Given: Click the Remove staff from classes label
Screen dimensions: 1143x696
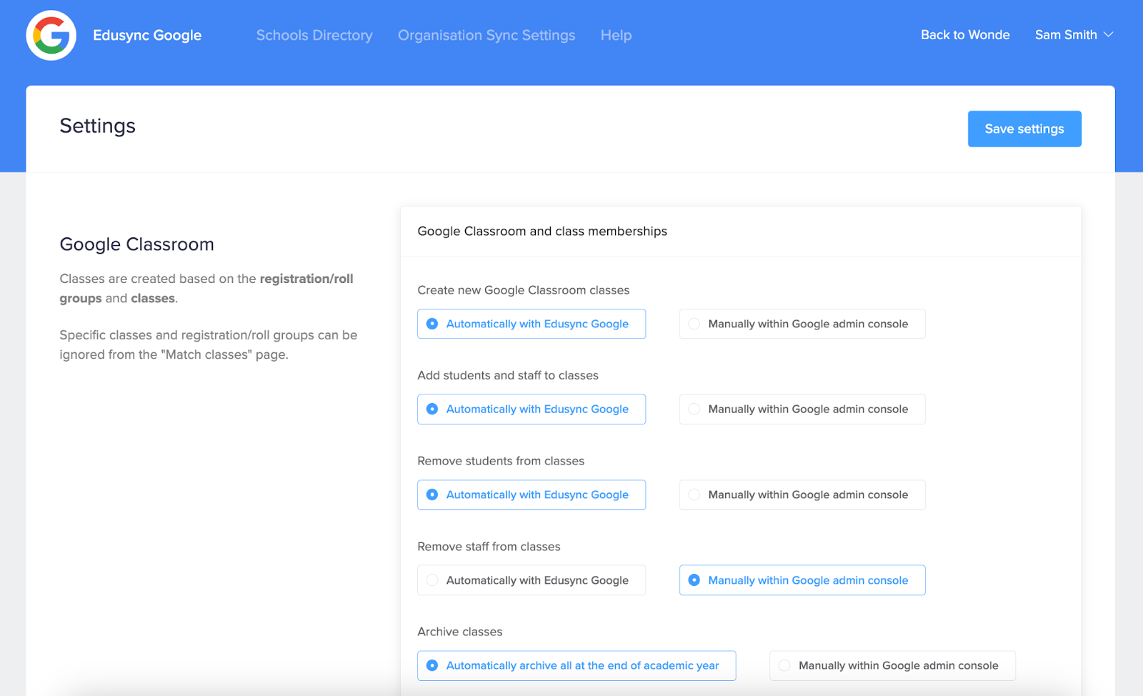Looking at the screenshot, I should pyautogui.click(x=489, y=547).
